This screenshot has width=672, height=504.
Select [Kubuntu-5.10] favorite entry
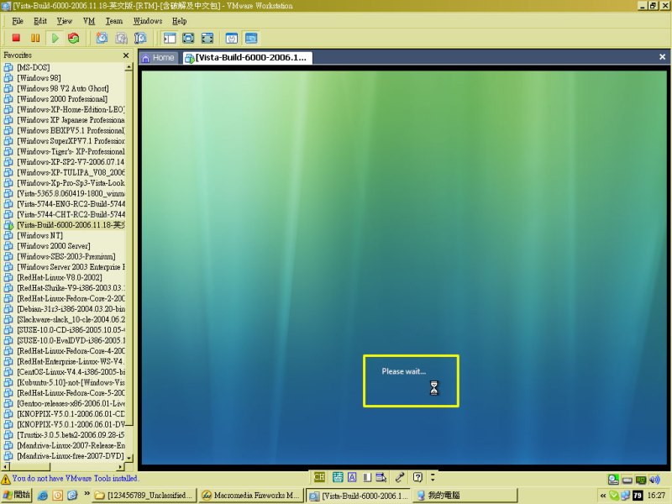coord(71,382)
